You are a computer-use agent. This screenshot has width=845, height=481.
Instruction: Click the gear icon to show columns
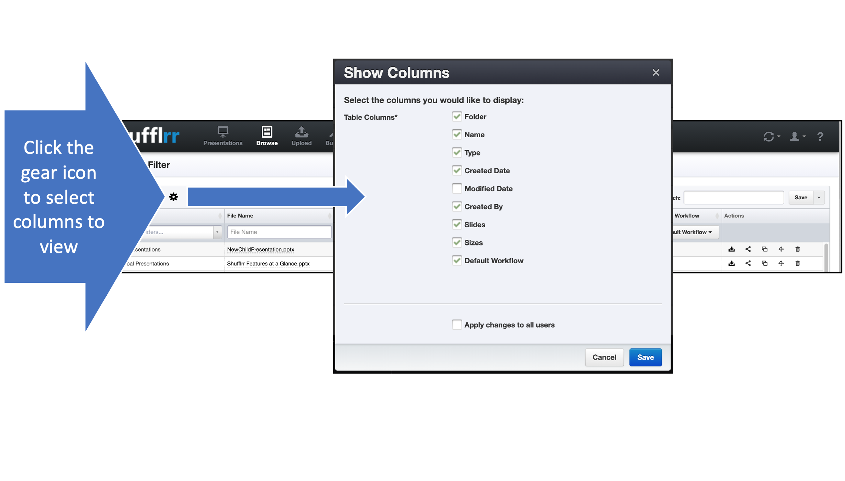(x=174, y=197)
